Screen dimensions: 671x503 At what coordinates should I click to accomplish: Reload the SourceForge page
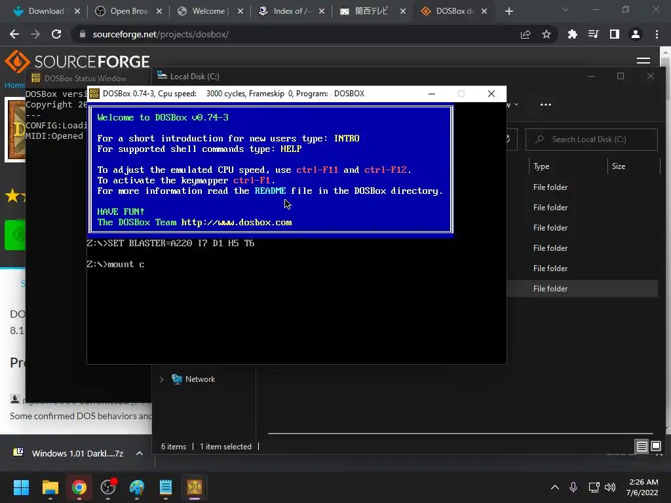click(x=56, y=34)
